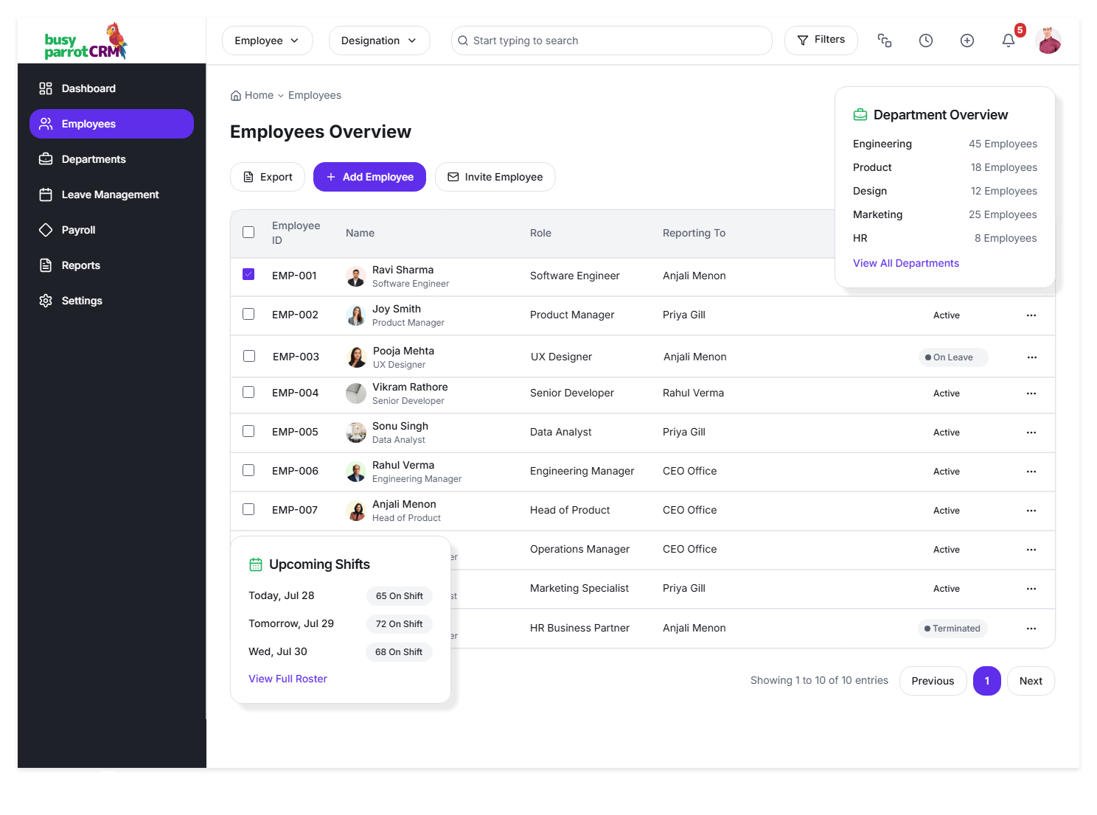Viewport: 1097px width, 815px height.
Task: Click the Home breadcrumb icon
Action: click(x=236, y=96)
